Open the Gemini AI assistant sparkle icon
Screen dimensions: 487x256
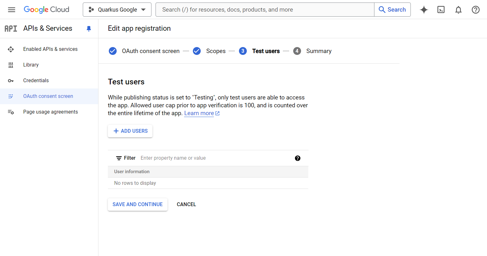pos(424,10)
